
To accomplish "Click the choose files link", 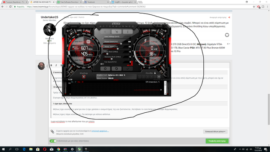I will click(100, 131).
